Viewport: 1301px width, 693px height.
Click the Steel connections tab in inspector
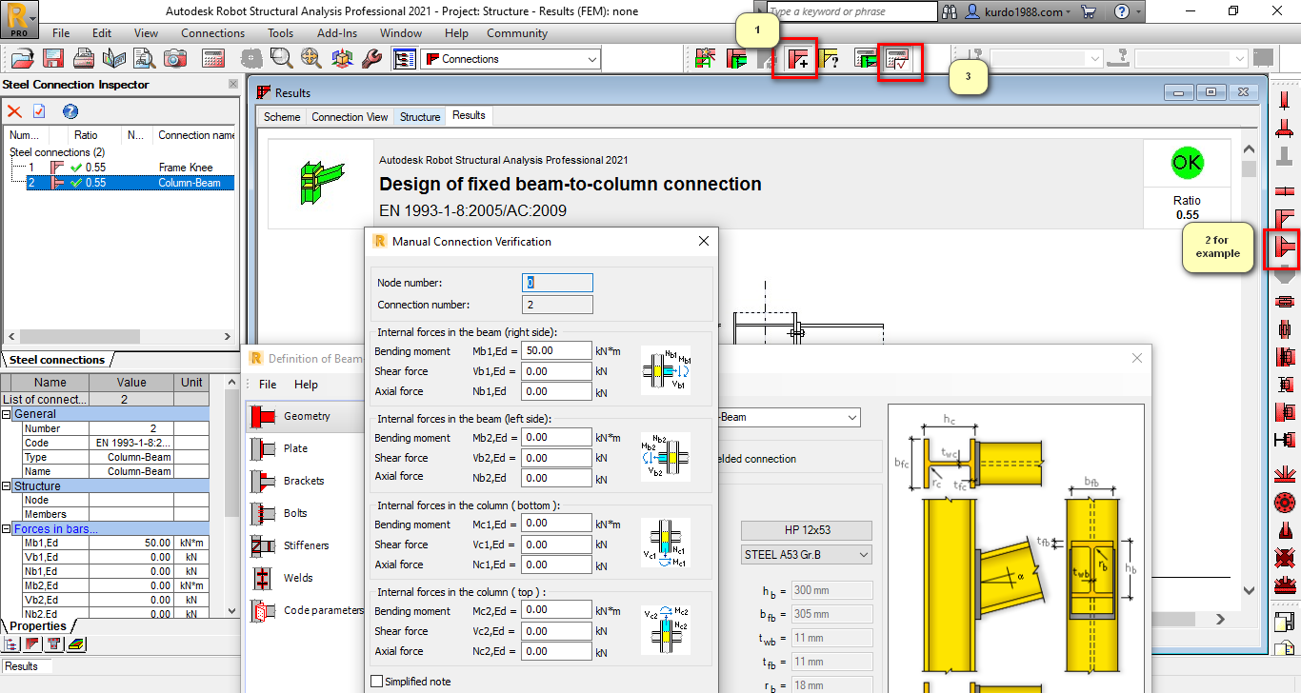[57, 360]
